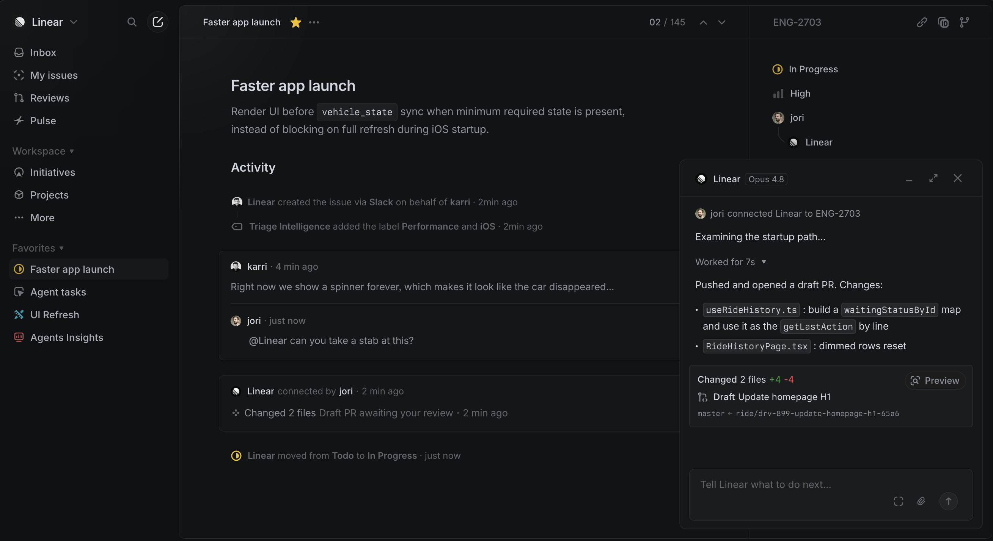Expand the Linear agent panel fullscreen
This screenshot has height=541, width=993.
point(933,178)
